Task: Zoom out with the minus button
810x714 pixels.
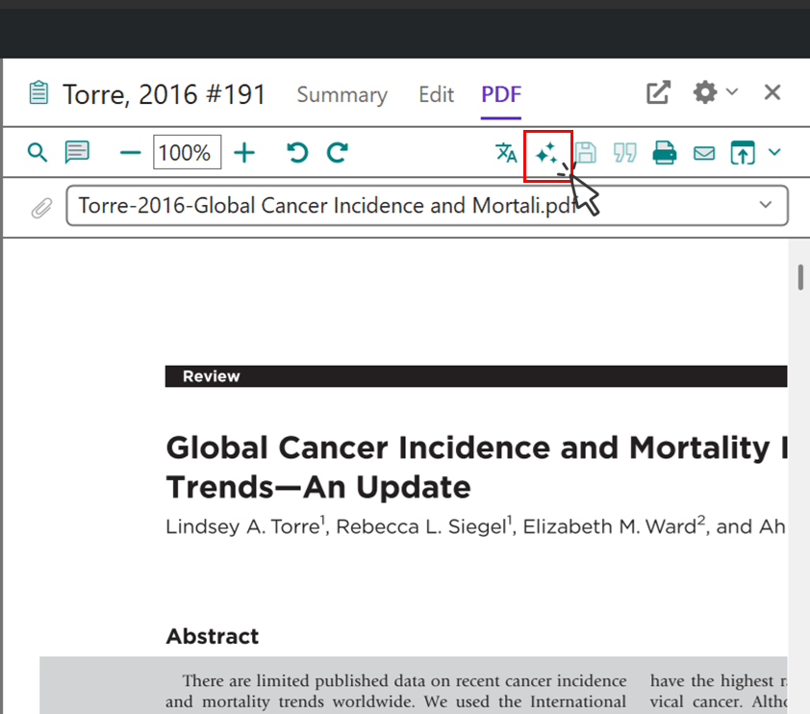Action: pyautogui.click(x=130, y=152)
